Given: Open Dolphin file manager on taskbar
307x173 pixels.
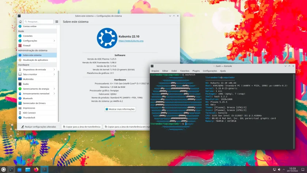Looking at the screenshot, I should [28, 169].
